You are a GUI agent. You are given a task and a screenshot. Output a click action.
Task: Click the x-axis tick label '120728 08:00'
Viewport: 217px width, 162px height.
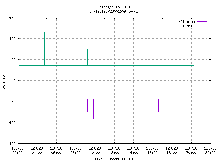[x=75, y=151]
